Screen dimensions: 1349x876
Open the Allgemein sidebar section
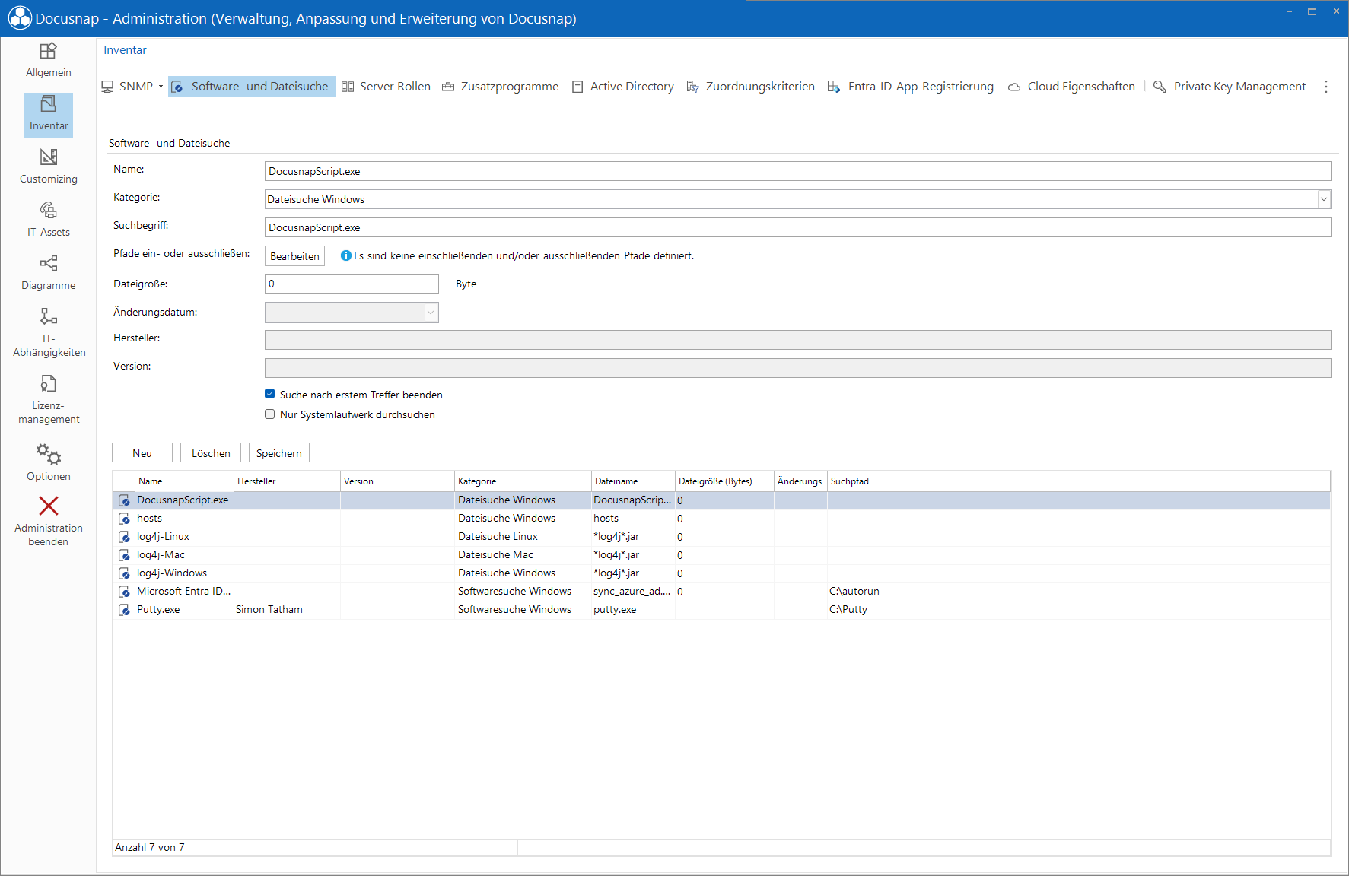click(x=48, y=61)
